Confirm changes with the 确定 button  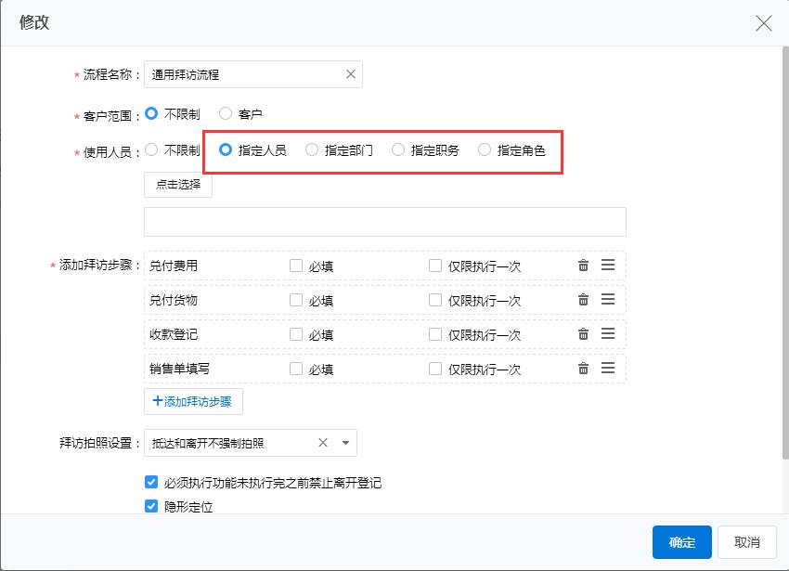click(681, 542)
